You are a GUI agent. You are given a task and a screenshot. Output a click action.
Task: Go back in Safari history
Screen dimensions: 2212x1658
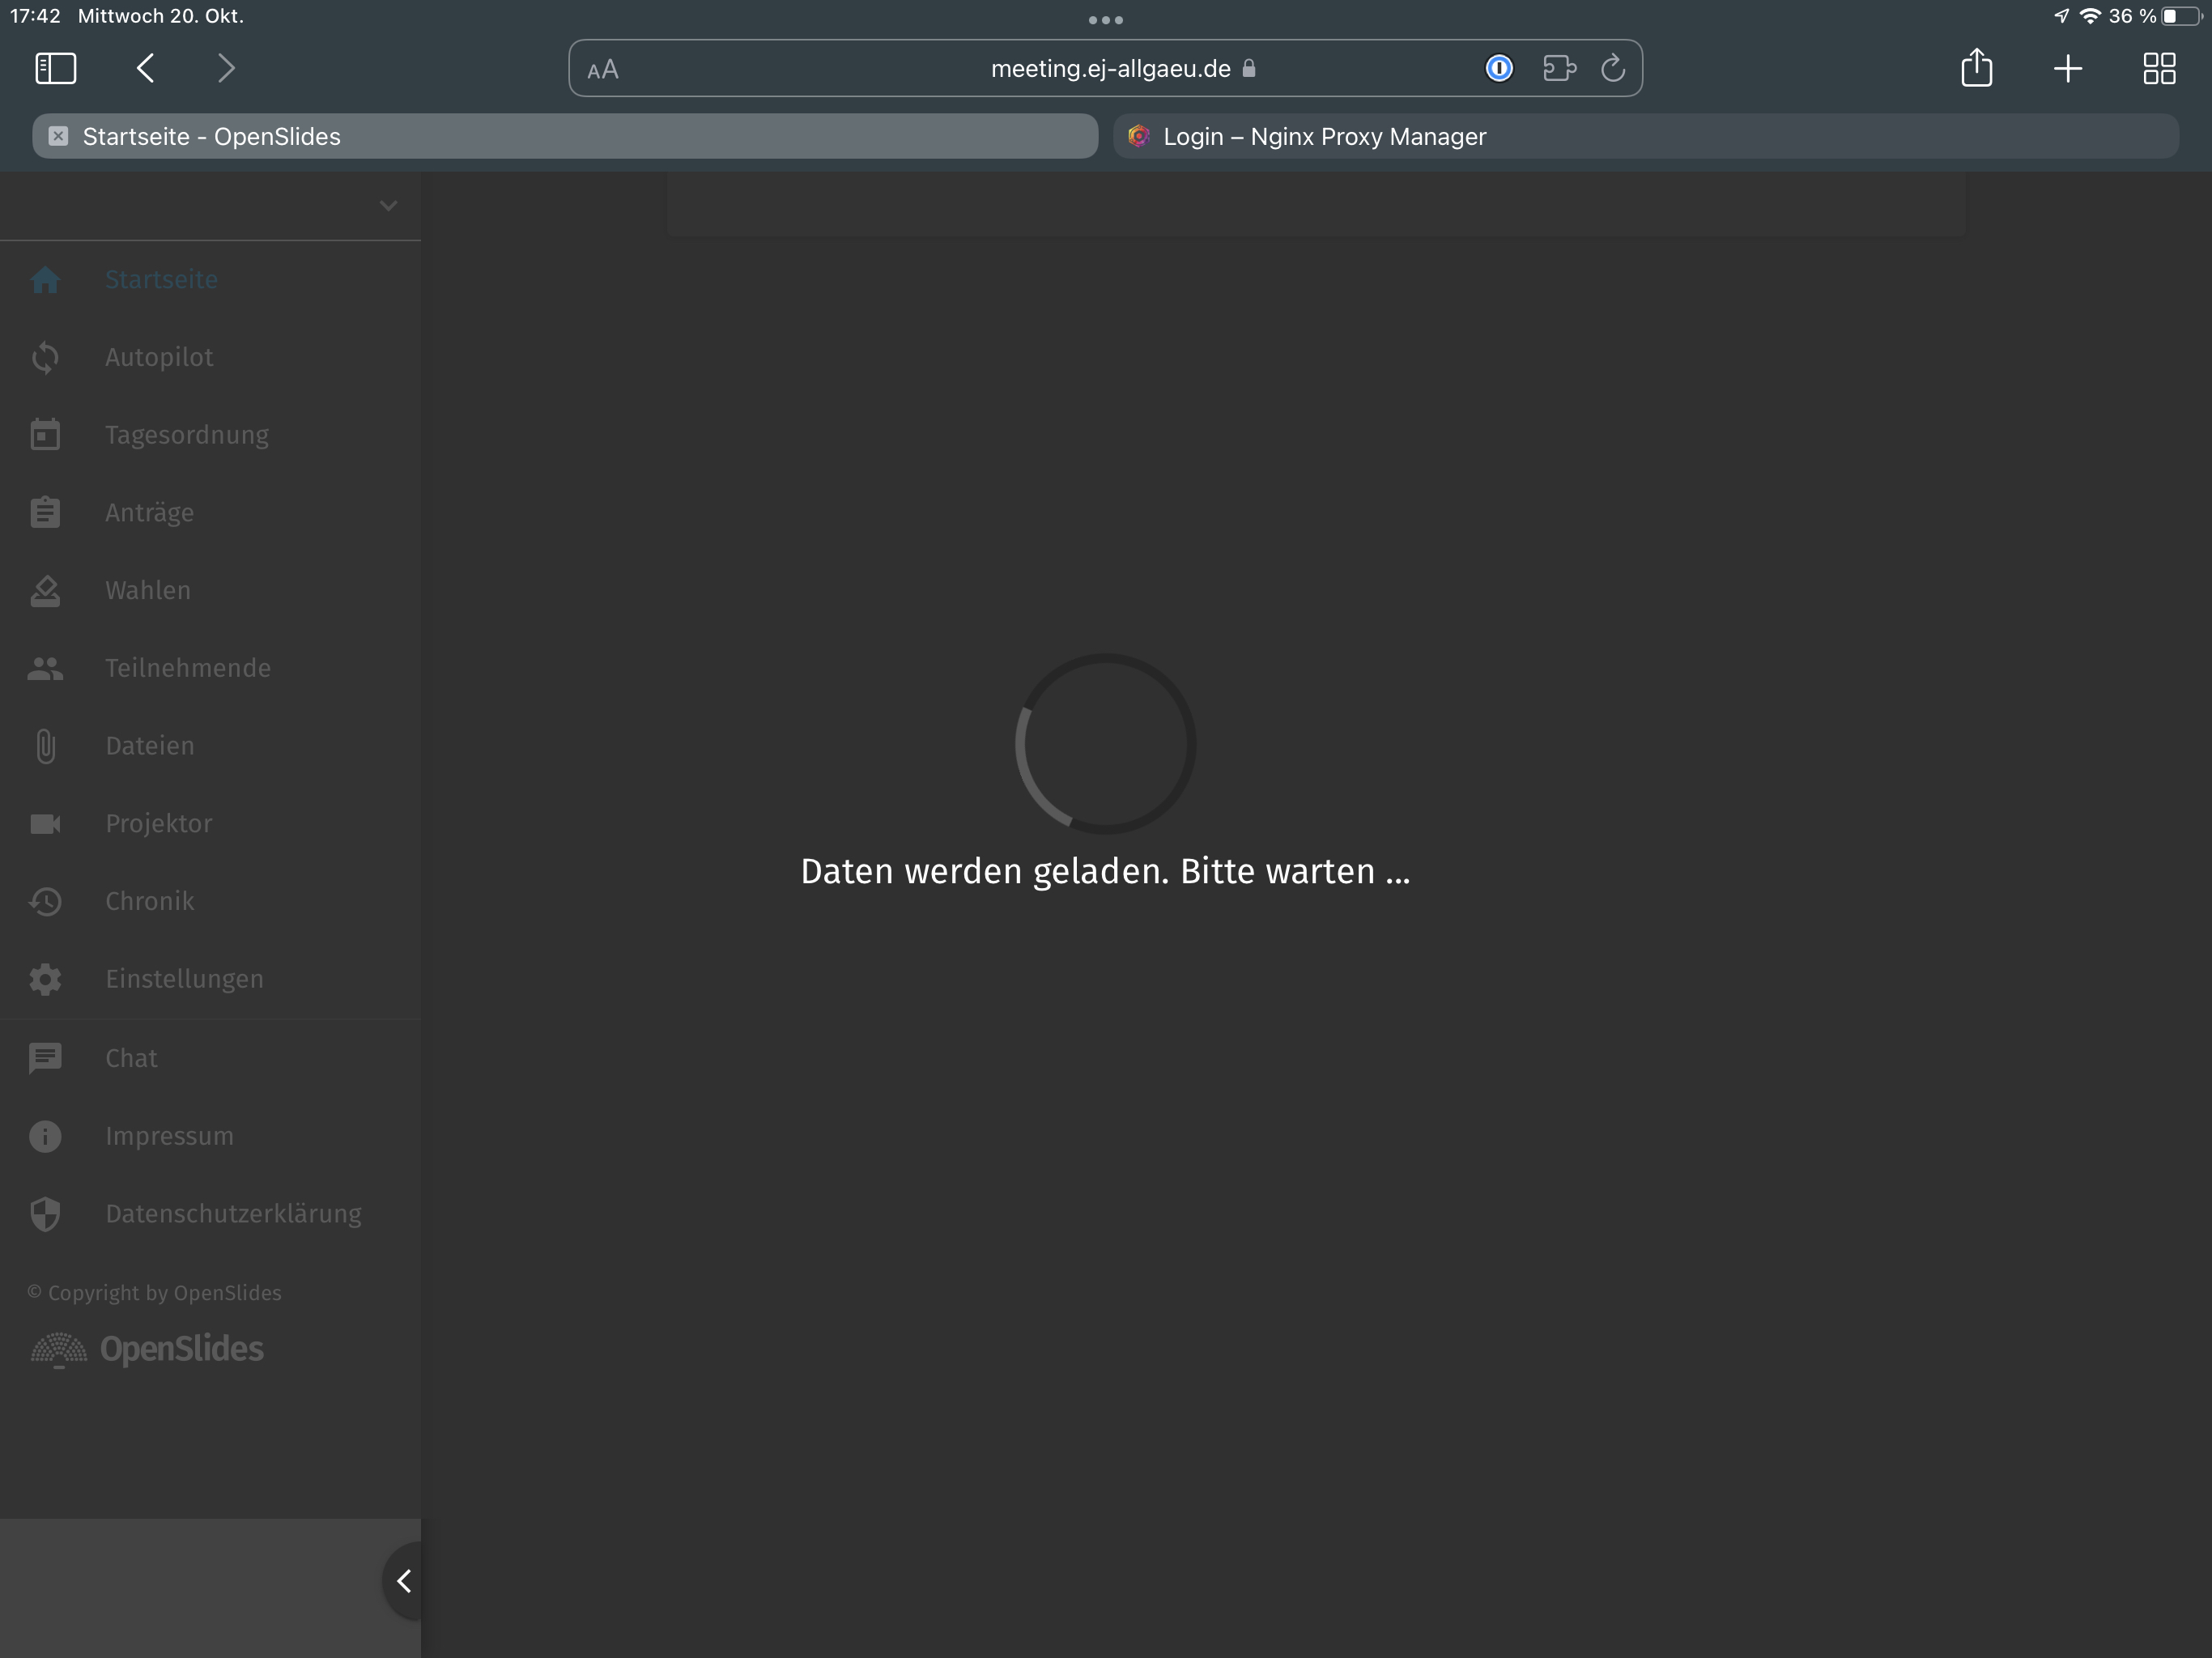pos(146,68)
